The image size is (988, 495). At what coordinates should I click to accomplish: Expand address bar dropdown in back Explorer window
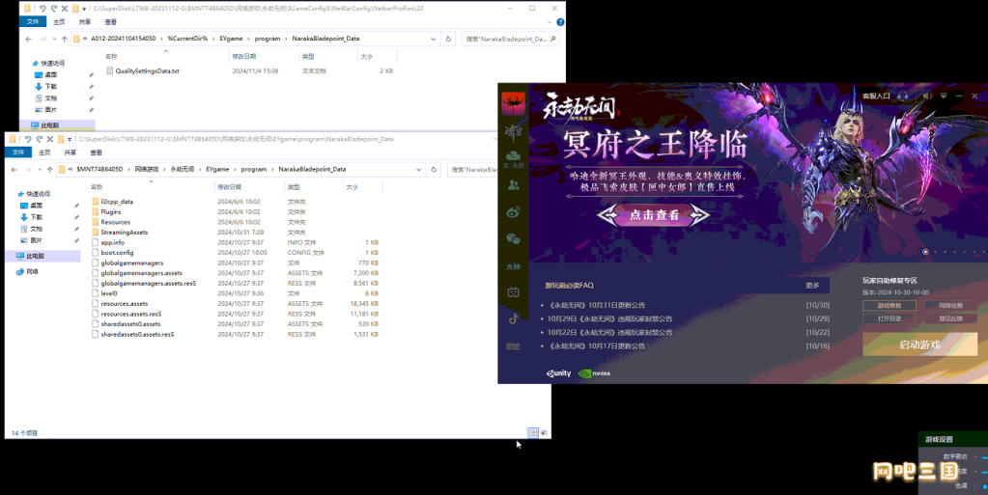click(433, 39)
